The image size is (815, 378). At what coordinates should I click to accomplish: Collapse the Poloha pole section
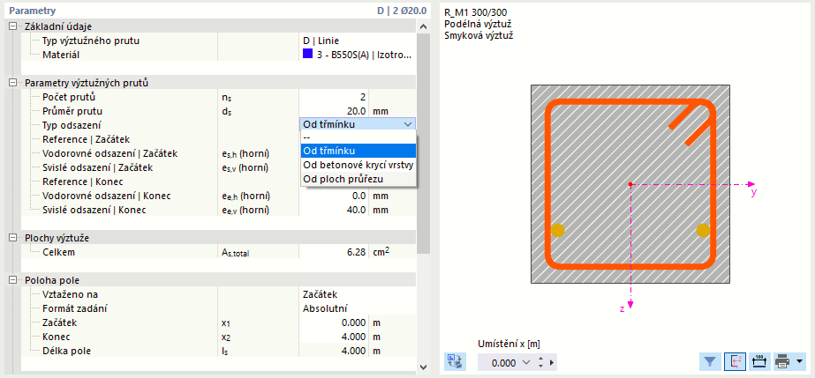coord(13,280)
